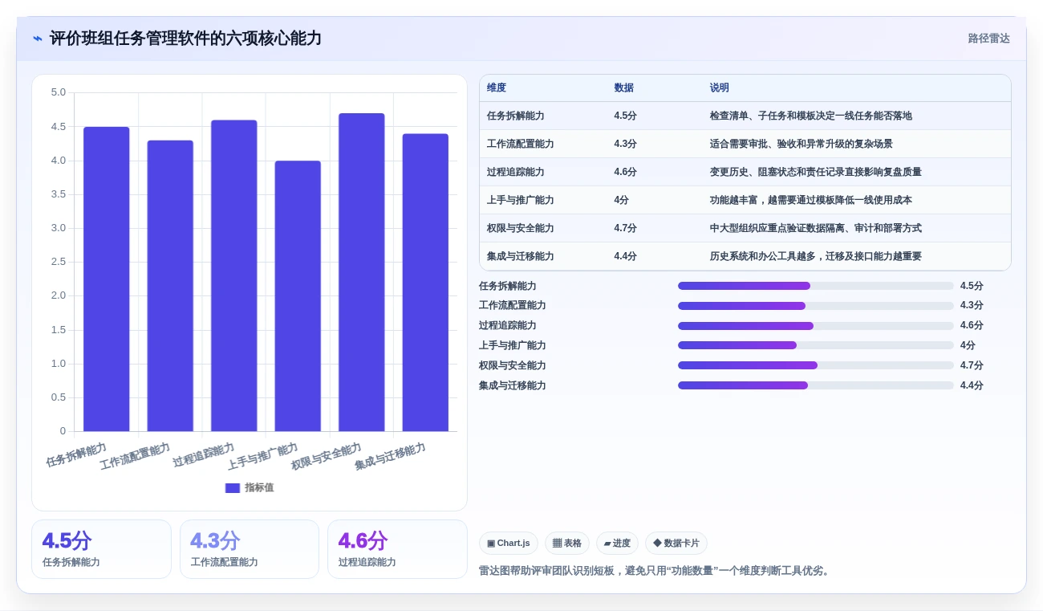Toggle the 指标值 legend label
This screenshot has width=1043, height=611.
pos(259,487)
